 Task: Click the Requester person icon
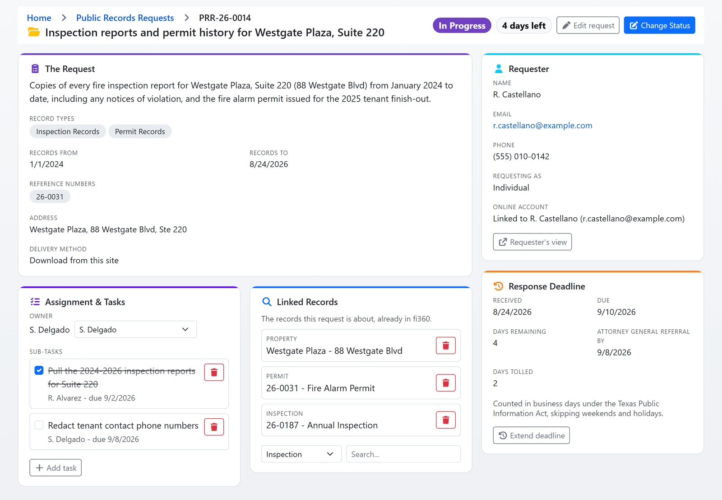[x=499, y=69]
